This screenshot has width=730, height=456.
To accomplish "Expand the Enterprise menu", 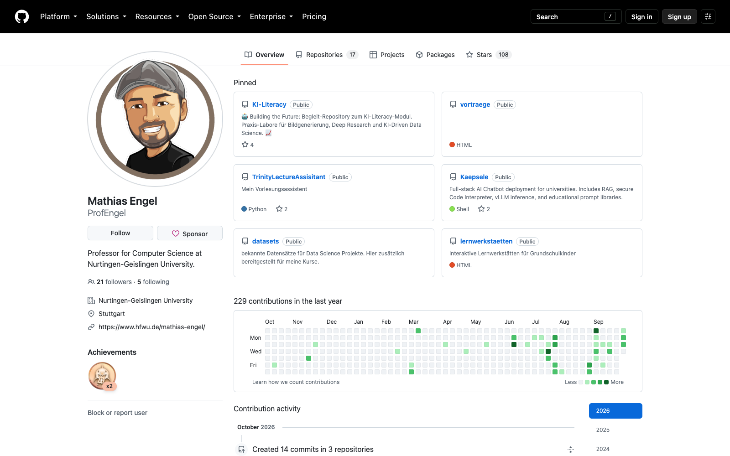I will [x=271, y=16].
